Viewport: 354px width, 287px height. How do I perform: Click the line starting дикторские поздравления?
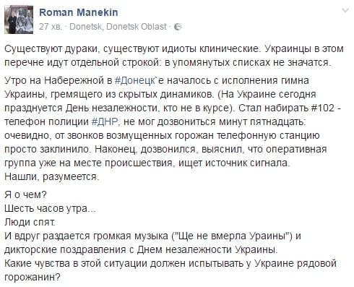141,249
